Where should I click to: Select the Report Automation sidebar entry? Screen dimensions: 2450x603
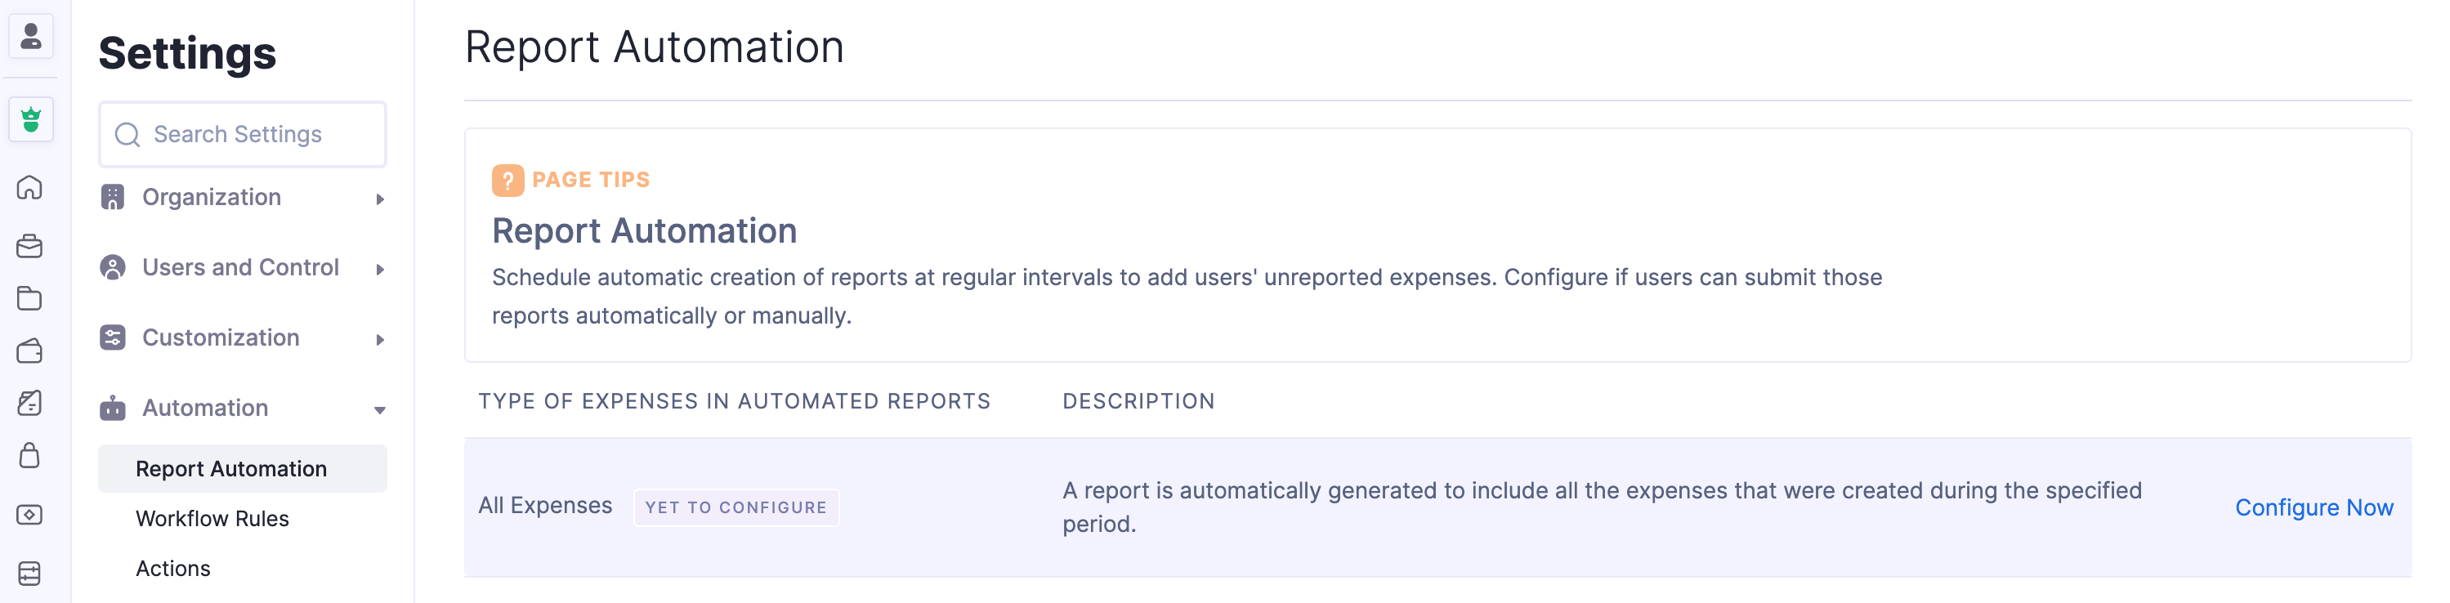pyautogui.click(x=231, y=468)
